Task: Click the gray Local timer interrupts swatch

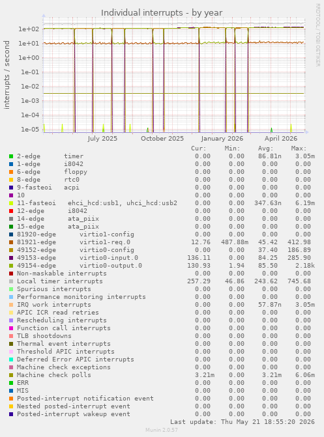Action: click(x=11, y=281)
